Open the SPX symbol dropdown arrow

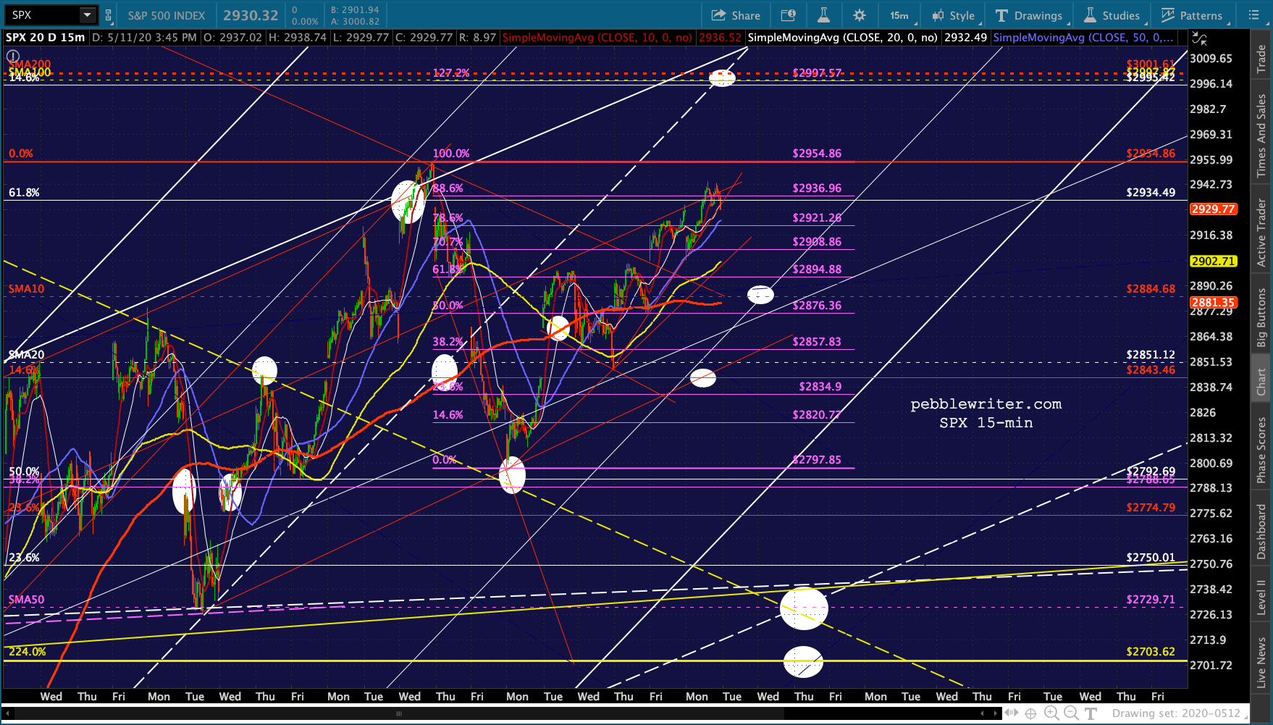[87, 15]
